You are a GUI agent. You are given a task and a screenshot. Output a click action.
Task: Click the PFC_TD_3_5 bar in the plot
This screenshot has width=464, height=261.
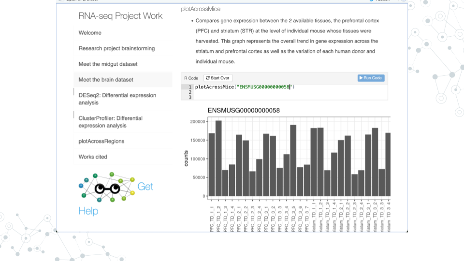(x=293, y=160)
